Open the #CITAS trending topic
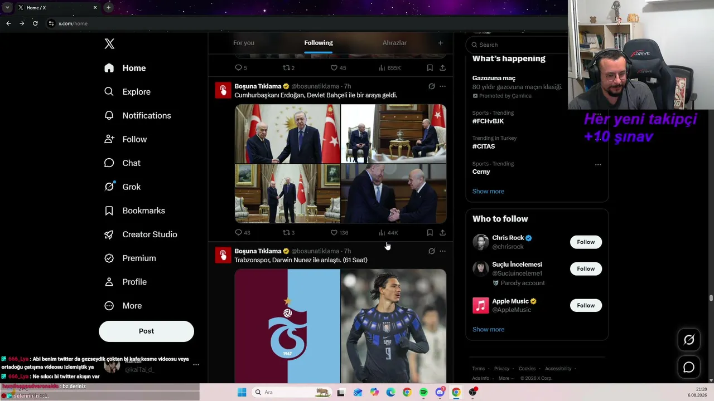This screenshot has height=401, width=714. point(484,146)
